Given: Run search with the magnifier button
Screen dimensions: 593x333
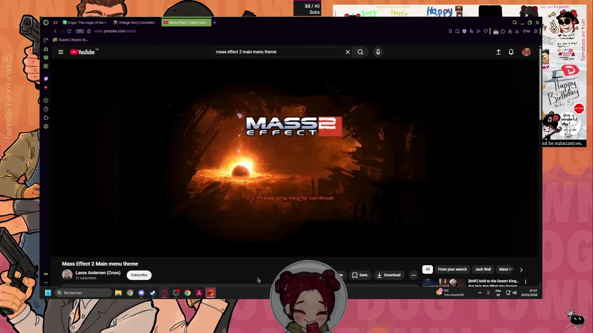Looking at the screenshot, I should [360, 52].
